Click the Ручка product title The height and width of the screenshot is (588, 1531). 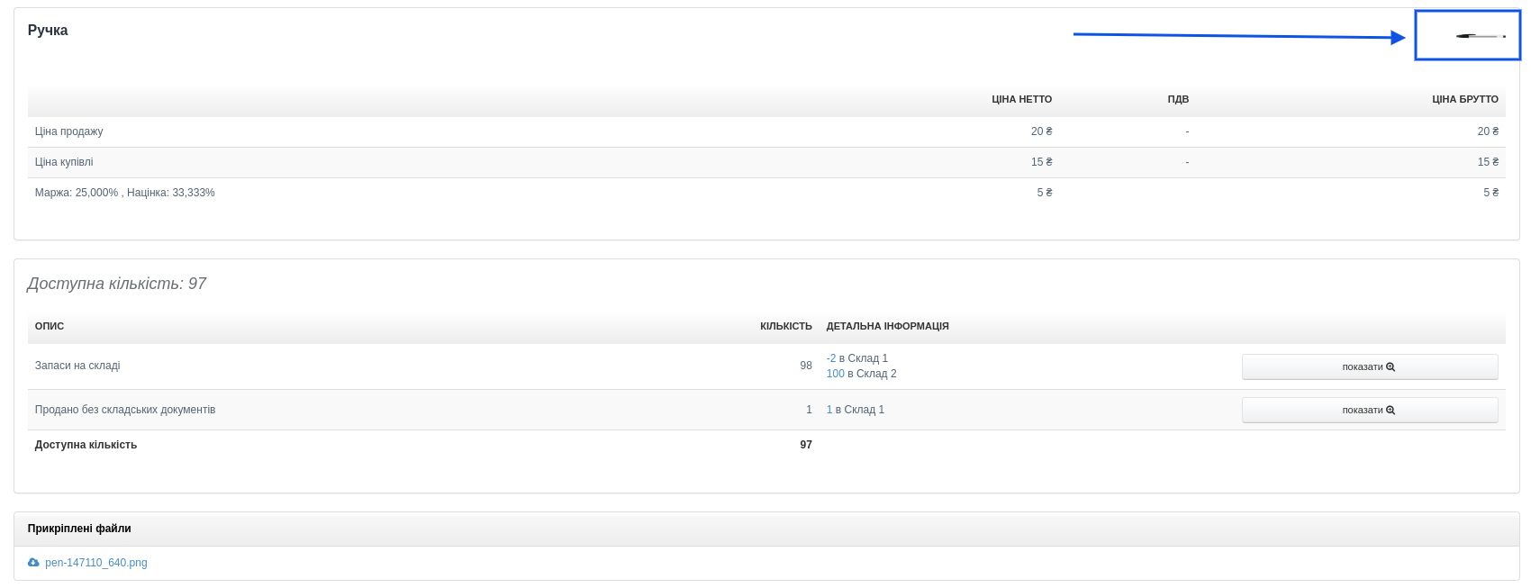pyautogui.click(x=48, y=31)
